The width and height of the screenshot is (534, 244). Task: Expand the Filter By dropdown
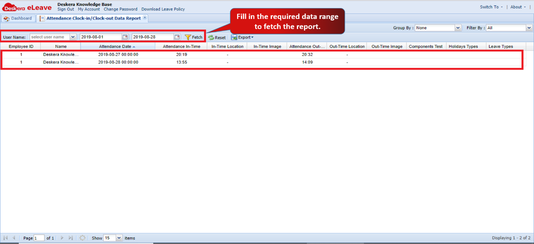[529, 28]
